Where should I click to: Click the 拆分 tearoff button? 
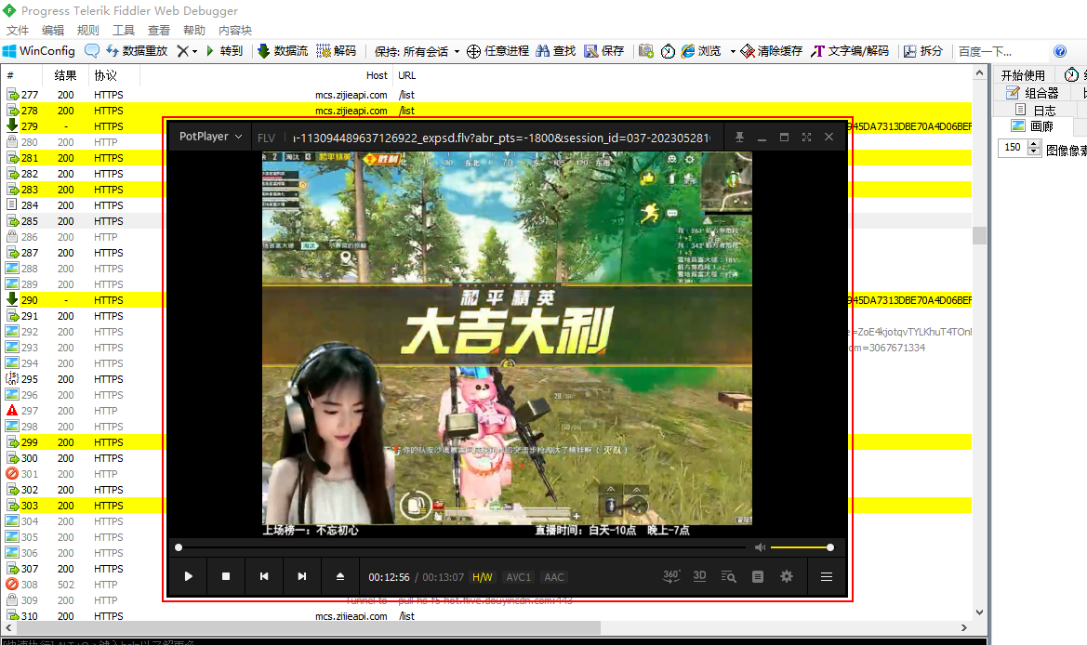pyautogui.click(x=922, y=50)
